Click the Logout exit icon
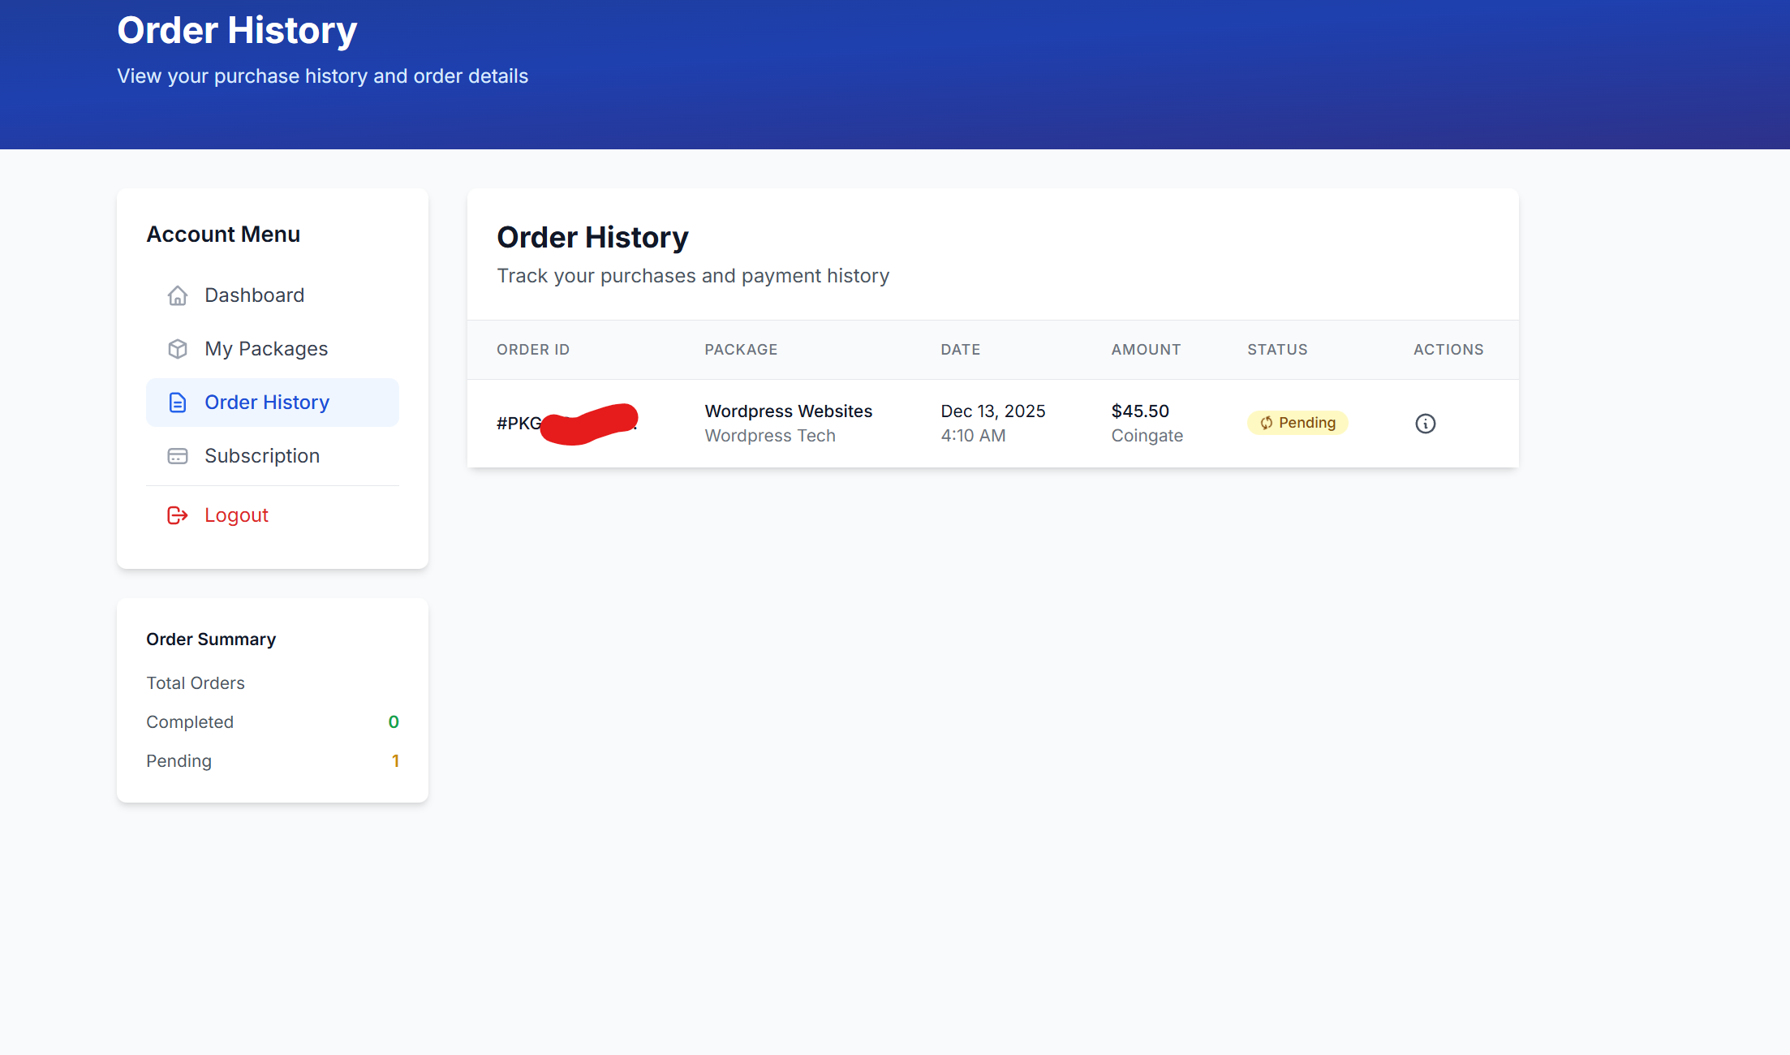Viewport: 1790px width, 1055px height. tap(178, 515)
